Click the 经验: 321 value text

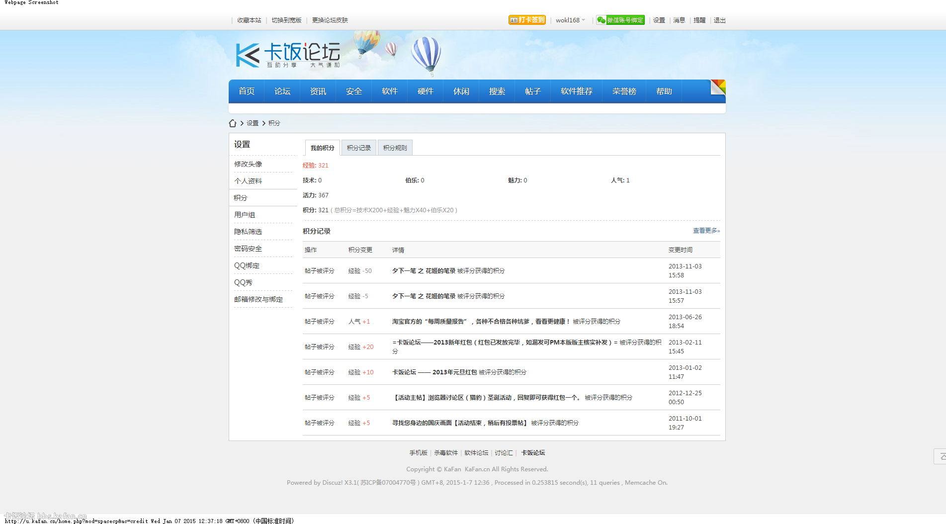(316, 166)
